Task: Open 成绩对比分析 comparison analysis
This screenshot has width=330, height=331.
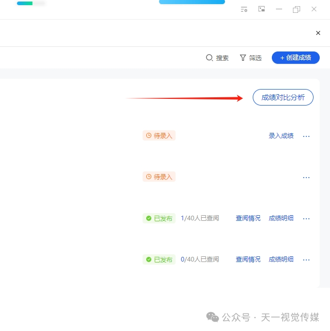Action: click(283, 97)
